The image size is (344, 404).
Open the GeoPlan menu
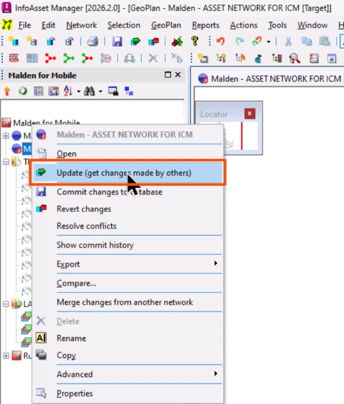(166, 25)
